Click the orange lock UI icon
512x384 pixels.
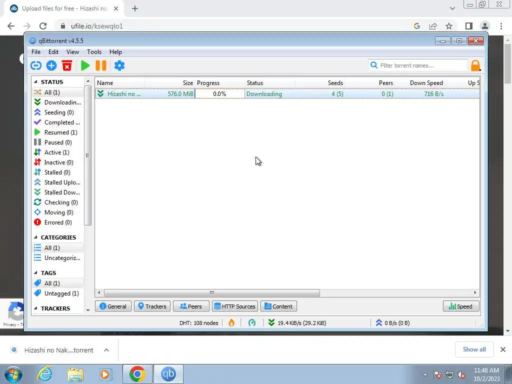pyautogui.click(x=476, y=65)
